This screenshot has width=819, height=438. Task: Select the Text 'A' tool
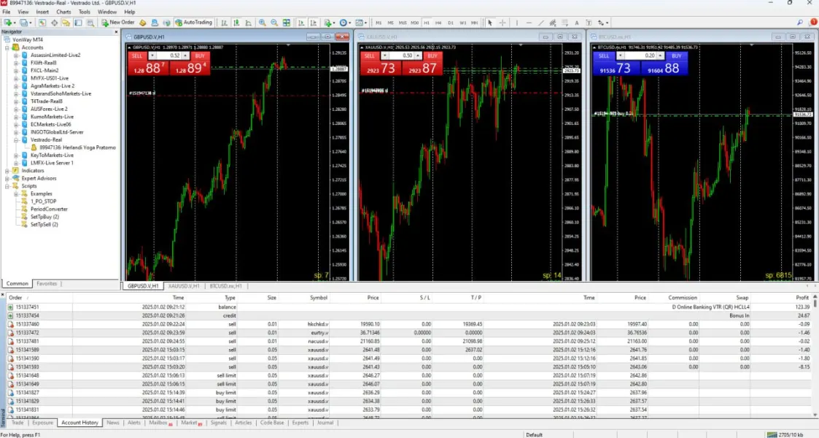click(577, 23)
